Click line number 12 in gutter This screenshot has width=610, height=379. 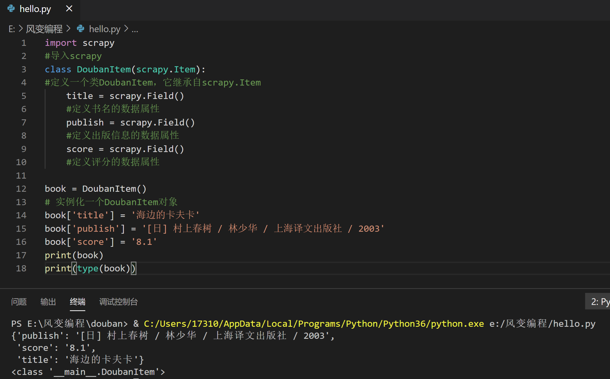pyautogui.click(x=21, y=189)
